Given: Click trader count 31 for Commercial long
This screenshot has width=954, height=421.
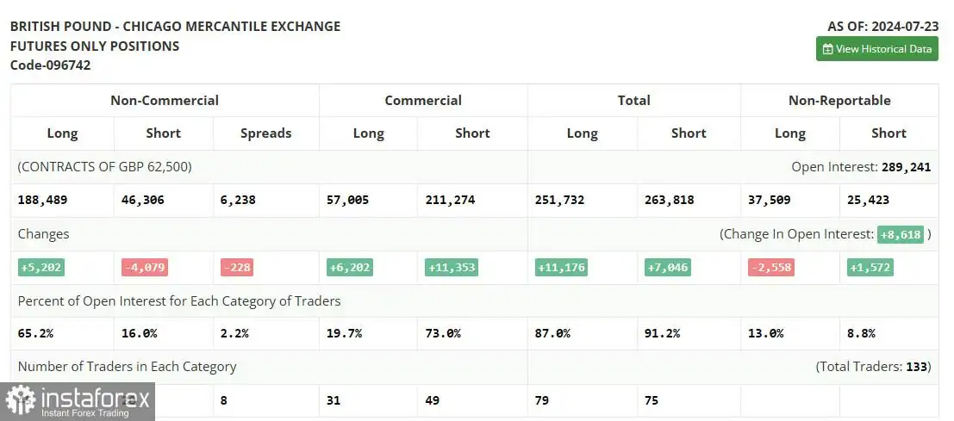Looking at the screenshot, I should (x=334, y=400).
